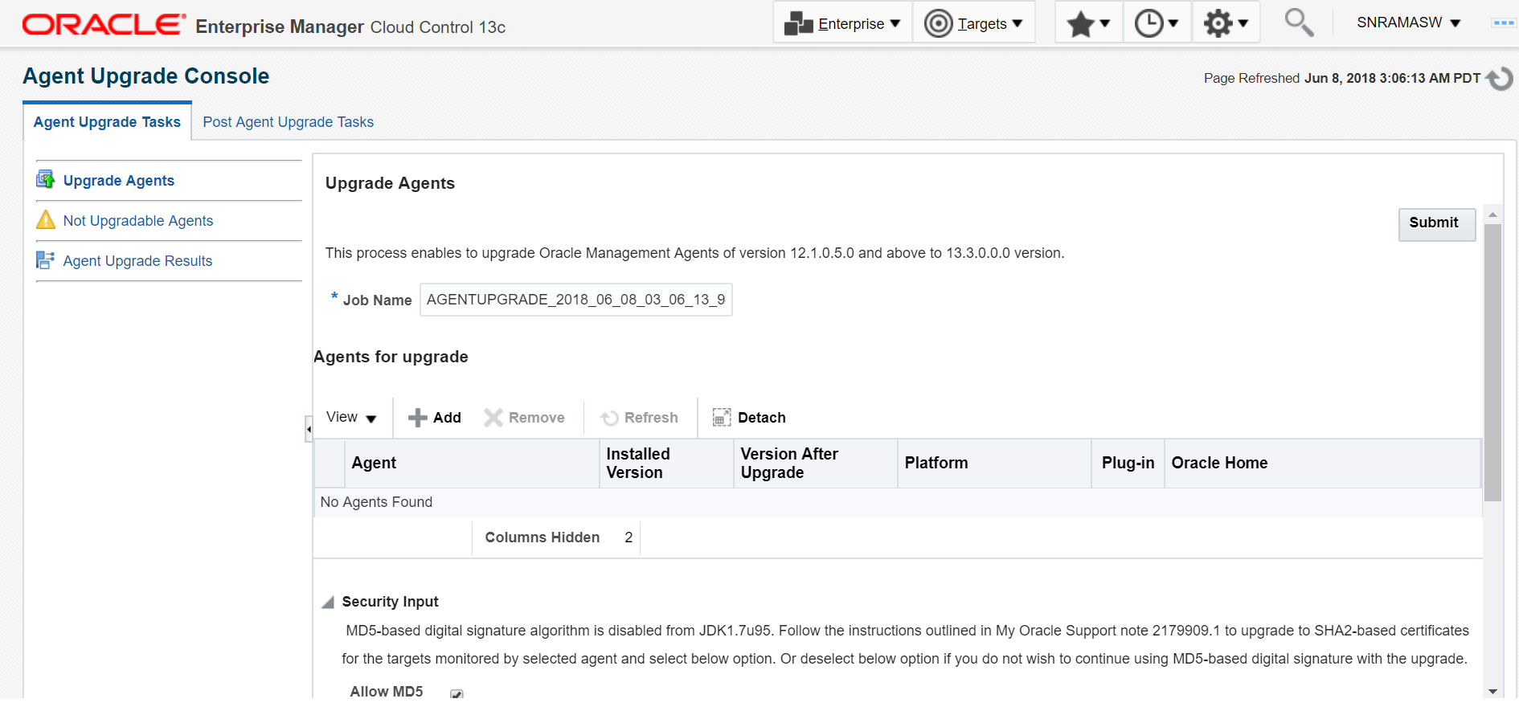This screenshot has height=715, width=1519.
Task: Click the 'No Agents Found' text
Action: (x=376, y=502)
